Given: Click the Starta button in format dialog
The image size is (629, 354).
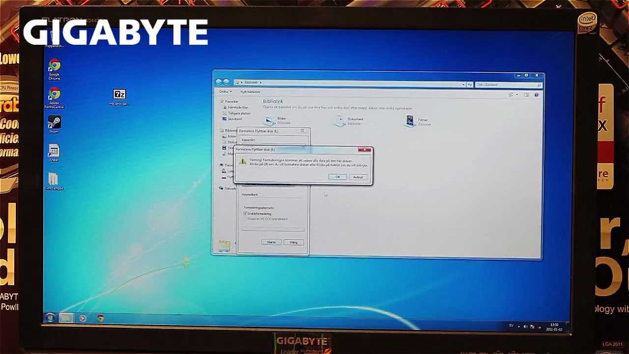Looking at the screenshot, I should [x=271, y=242].
